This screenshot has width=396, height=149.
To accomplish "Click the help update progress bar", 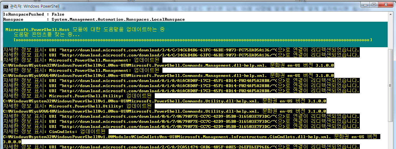I will (x=193, y=40).
